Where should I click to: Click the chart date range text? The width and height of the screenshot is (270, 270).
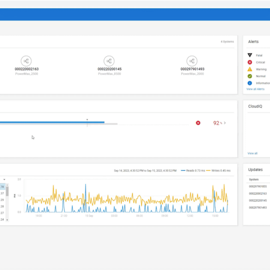[x=145, y=170]
